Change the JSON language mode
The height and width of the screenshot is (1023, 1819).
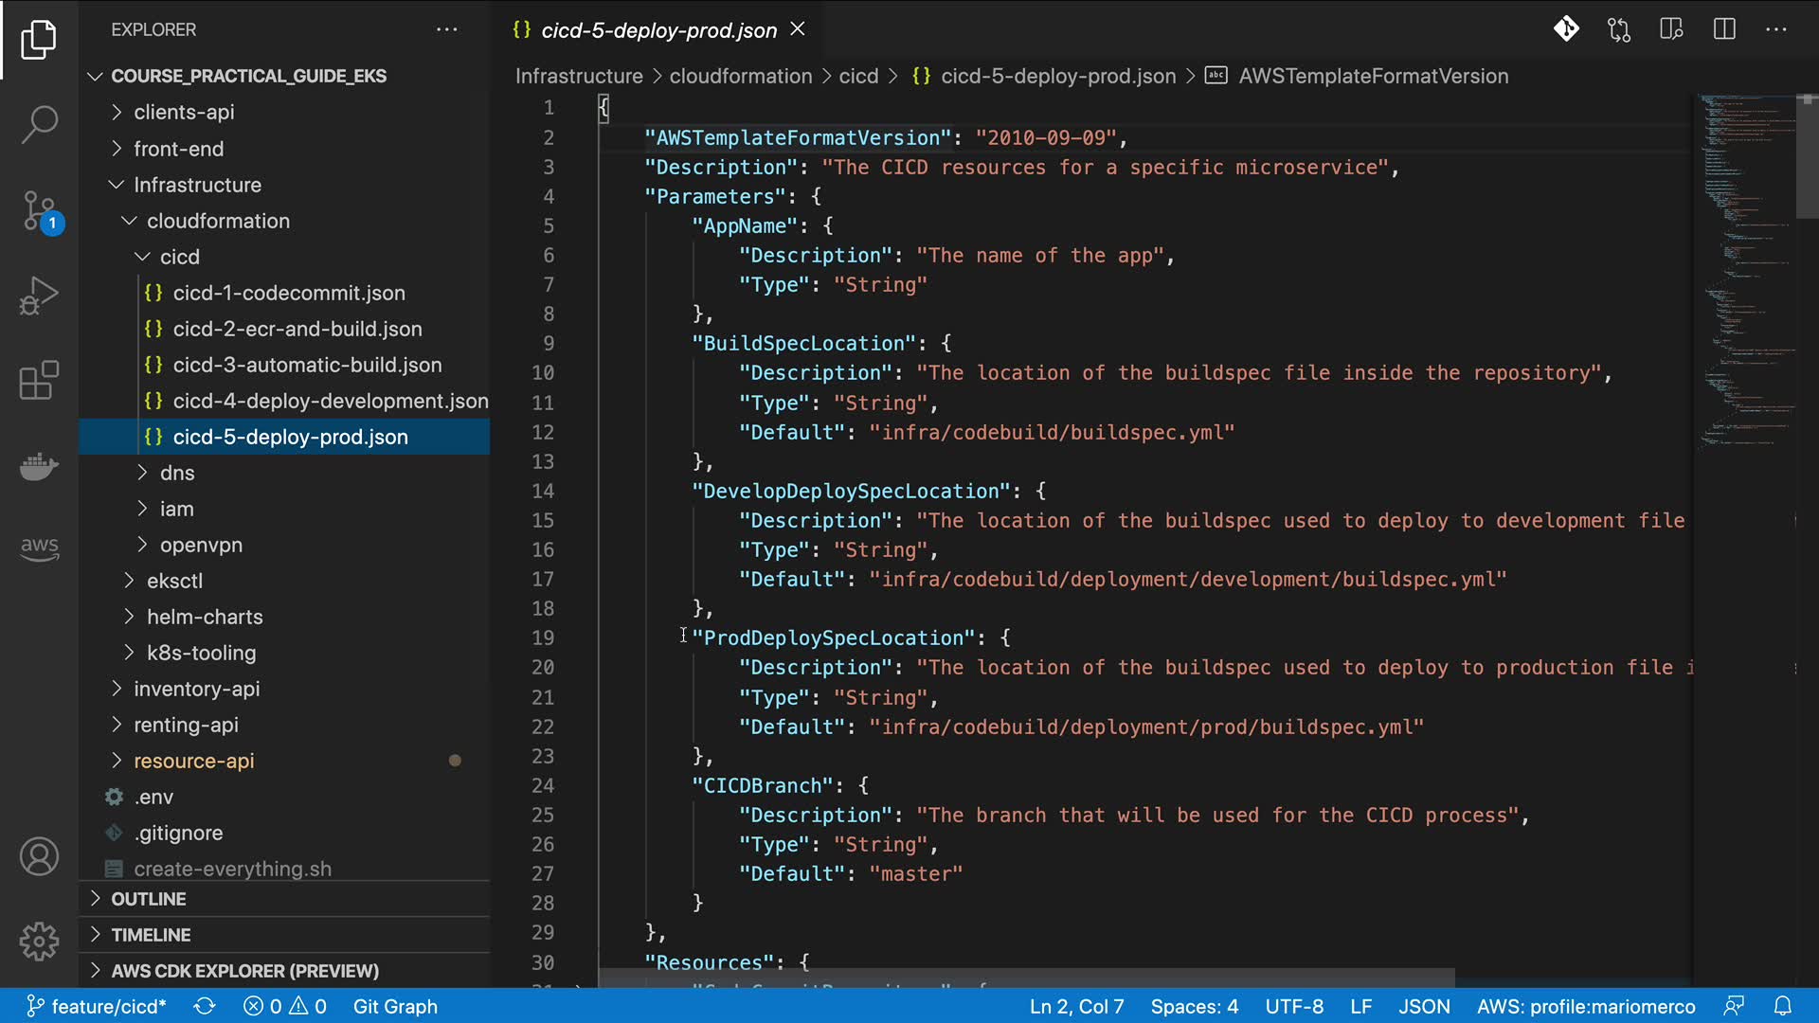click(x=1424, y=1006)
